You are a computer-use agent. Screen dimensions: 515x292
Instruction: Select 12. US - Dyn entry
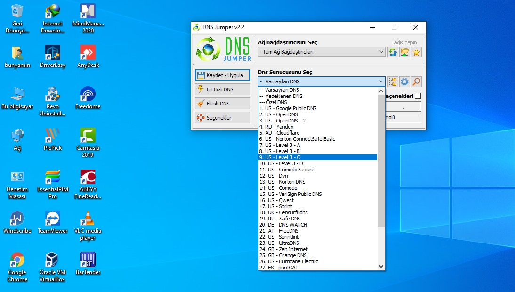pyautogui.click(x=318, y=176)
